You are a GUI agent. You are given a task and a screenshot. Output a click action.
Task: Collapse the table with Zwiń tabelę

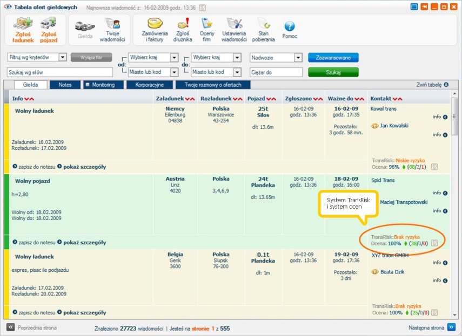click(x=432, y=85)
